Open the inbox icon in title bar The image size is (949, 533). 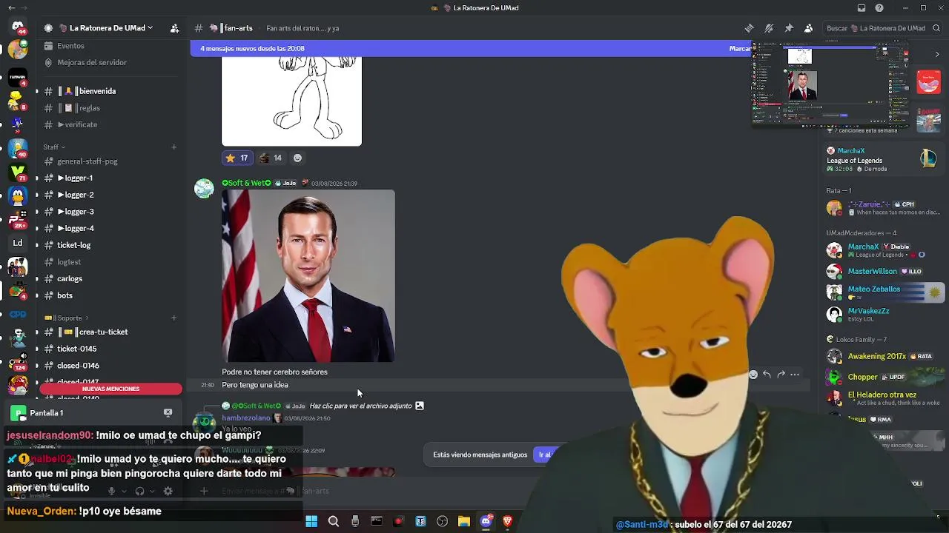click(x=861, y=8)
